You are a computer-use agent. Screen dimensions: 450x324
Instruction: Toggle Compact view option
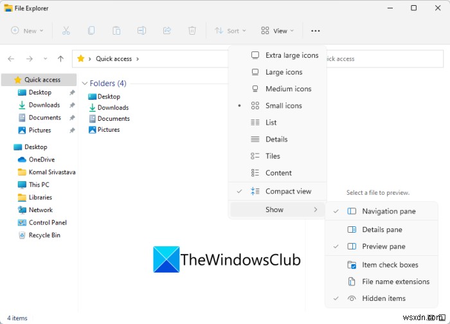[x=278, y=192]
